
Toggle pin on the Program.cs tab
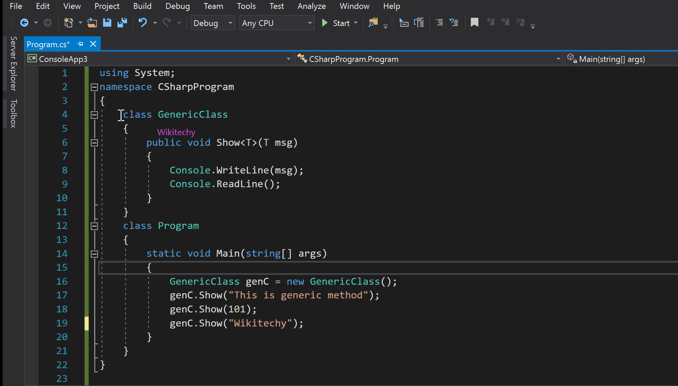[80, 44]
